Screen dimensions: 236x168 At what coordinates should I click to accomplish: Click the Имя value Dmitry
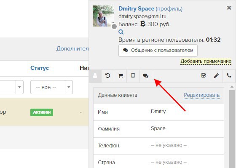[158, 112]
